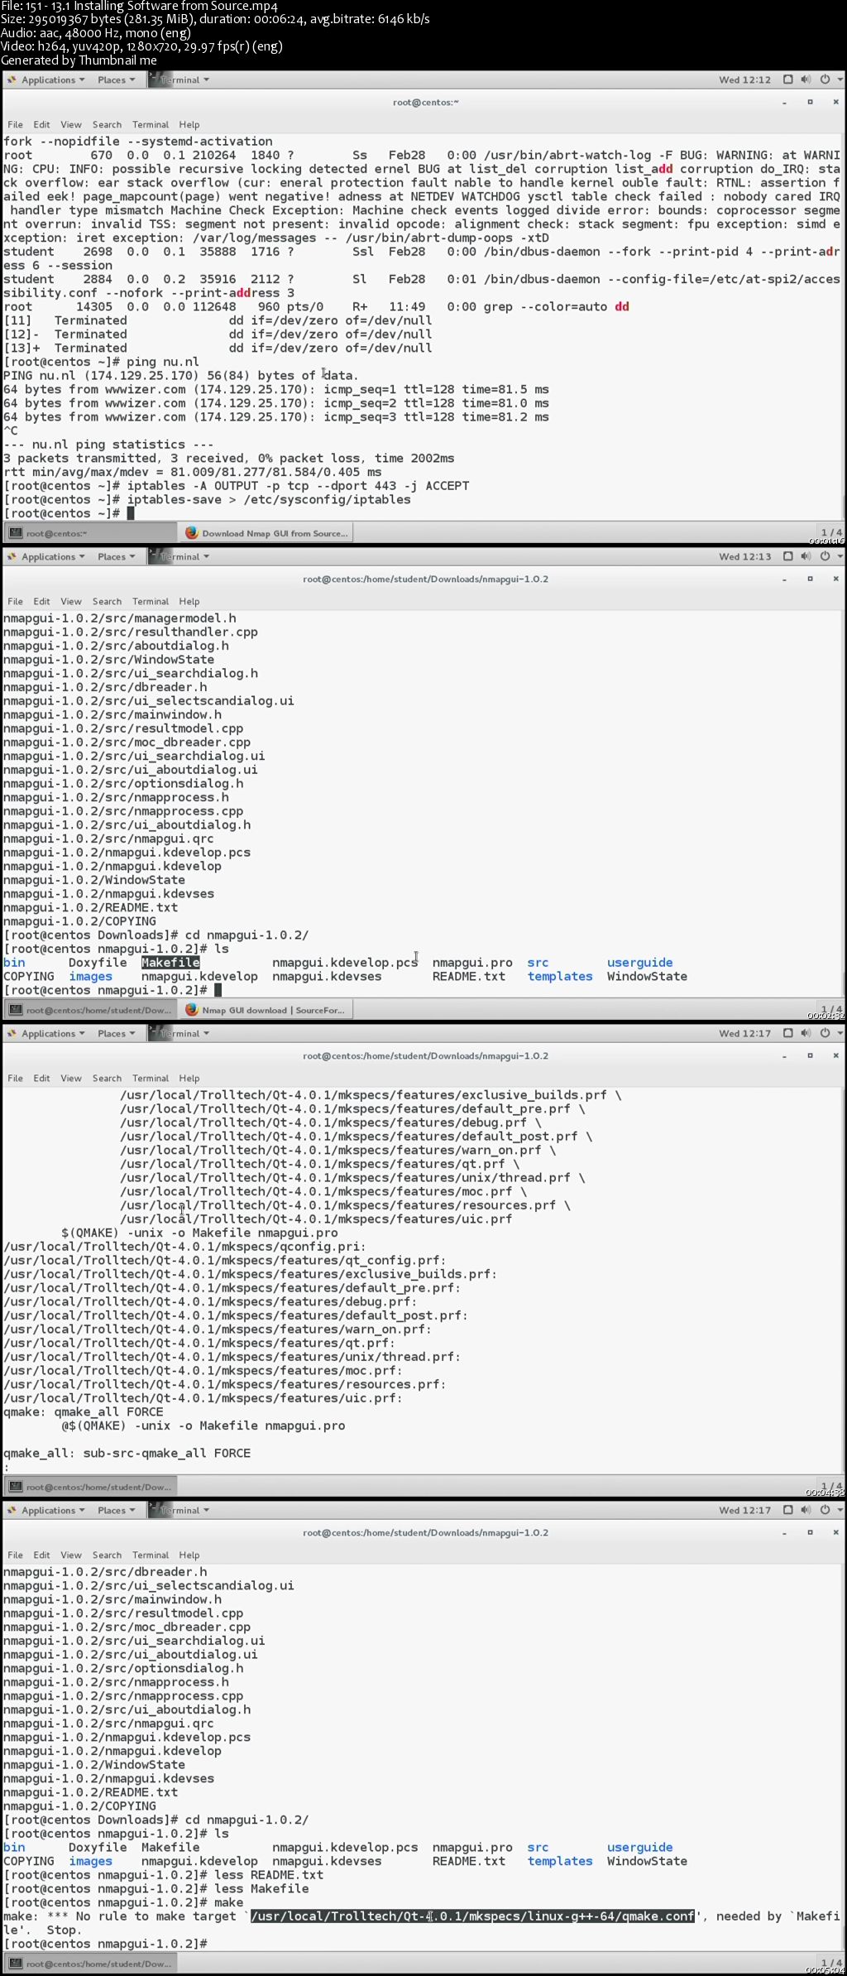Open Edit menu in the root@centos:~ window
847x1976 pixels.
(42, 125)
